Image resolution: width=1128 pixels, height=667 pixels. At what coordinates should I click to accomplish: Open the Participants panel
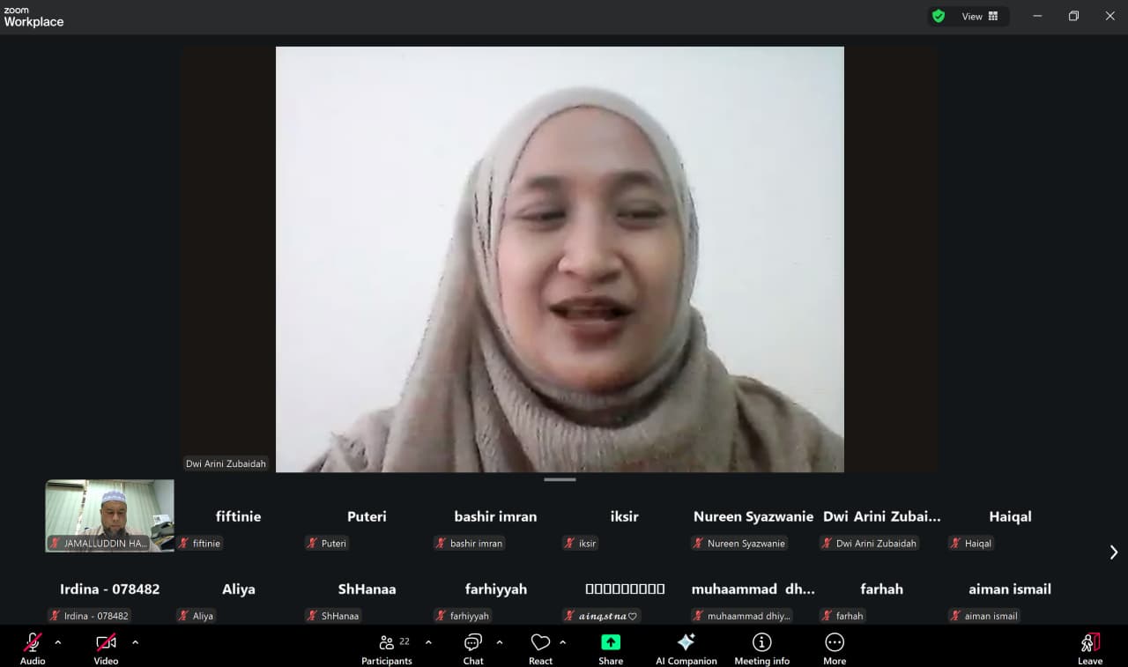[x=387, y=648]
